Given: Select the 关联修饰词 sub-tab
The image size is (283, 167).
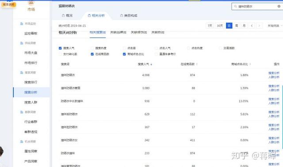Looking at the screenshot, I should pyautogui.click(x=139, y=33).
